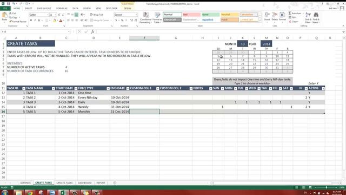Apply percent style format

[122, 21]
